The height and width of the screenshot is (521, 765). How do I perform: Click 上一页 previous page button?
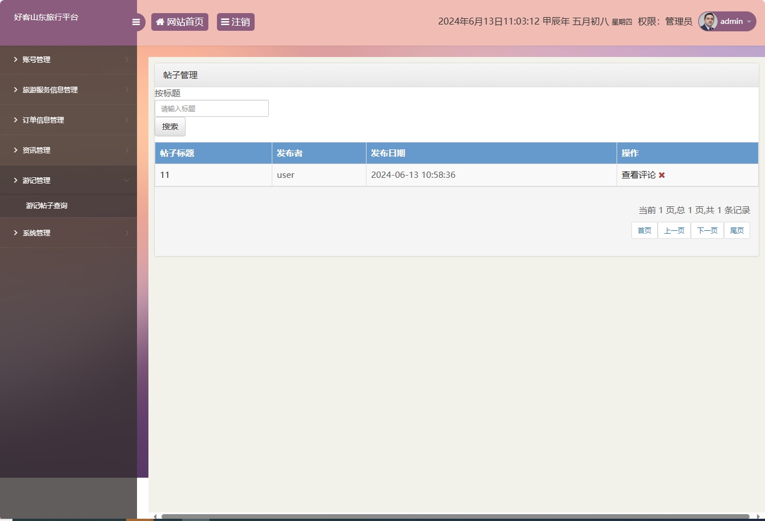[674, 230]
